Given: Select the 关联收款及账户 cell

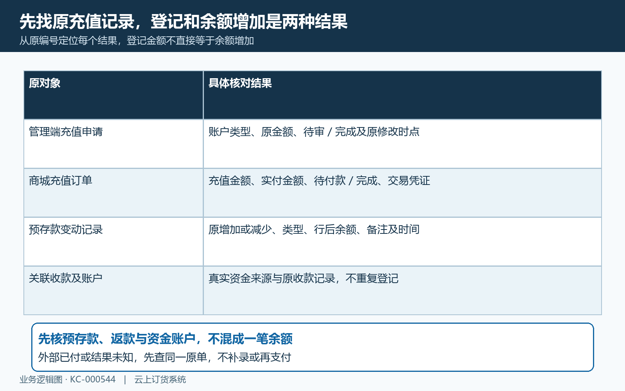Looking at the screenshot, I should (x=113, y=291).
